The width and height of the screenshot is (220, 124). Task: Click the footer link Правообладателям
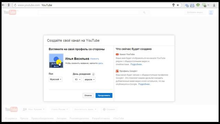pos(42,118)
